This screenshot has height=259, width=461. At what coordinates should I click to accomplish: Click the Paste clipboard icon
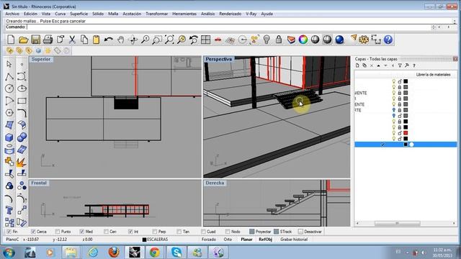(x=96, y=40)
